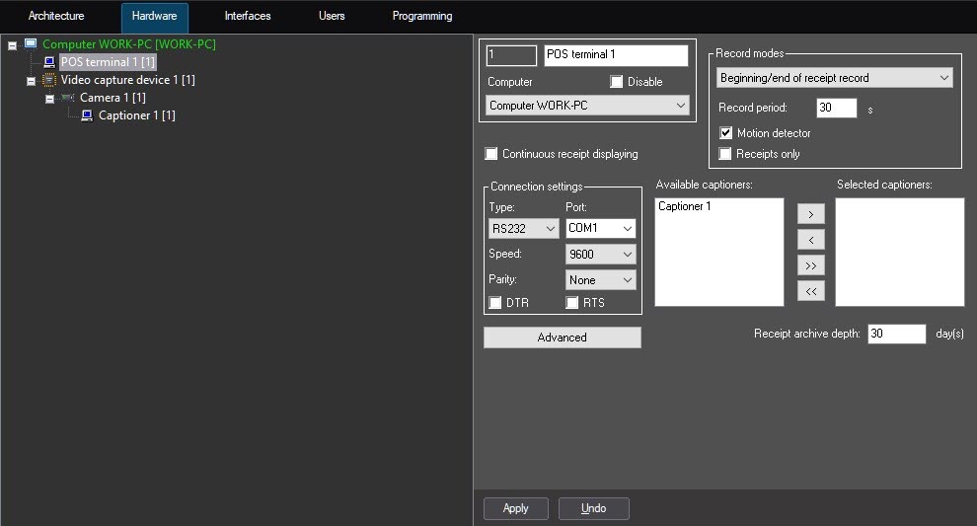The image size is (977, 526).
Task: Click the Camera 1 icon in tree
Action: [x=68, y=98]
